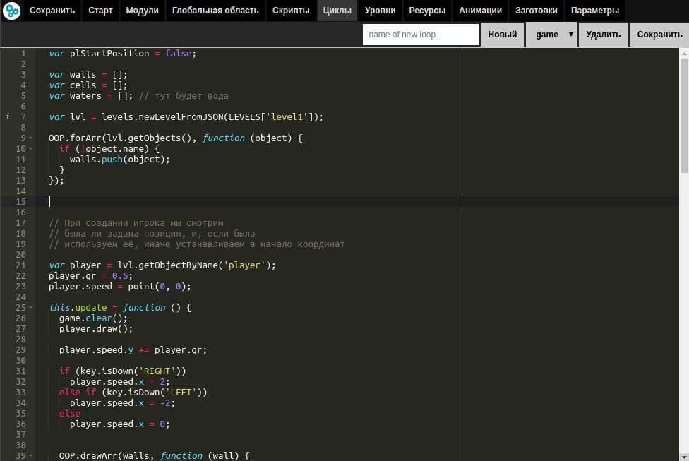689x461 pixels.
Task: Open the Уровни section
Action: click(380, 11)
